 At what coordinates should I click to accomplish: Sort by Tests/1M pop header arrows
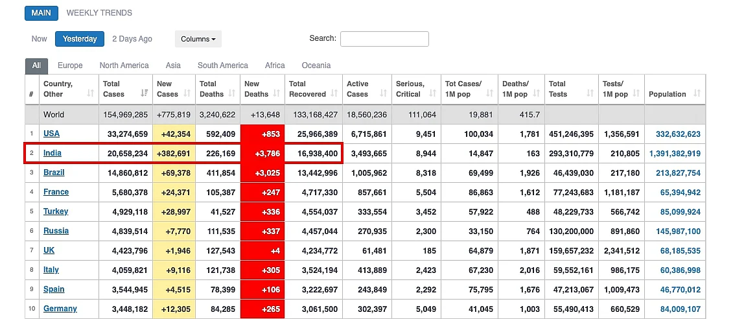[x=636, y=93]
